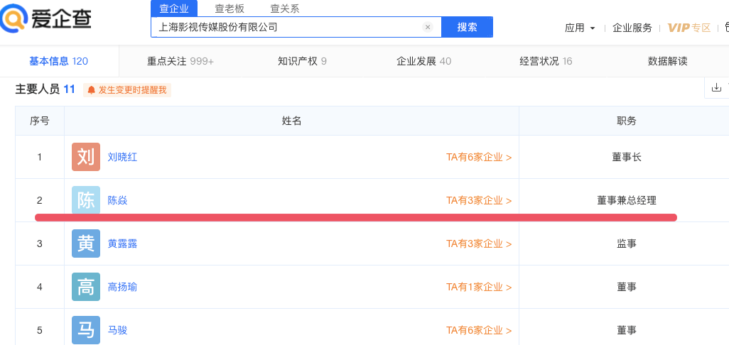Click the 黄 avatar tile
This screenshot has height=345, width=729.
pyautogui.click(x=86, y=243)
